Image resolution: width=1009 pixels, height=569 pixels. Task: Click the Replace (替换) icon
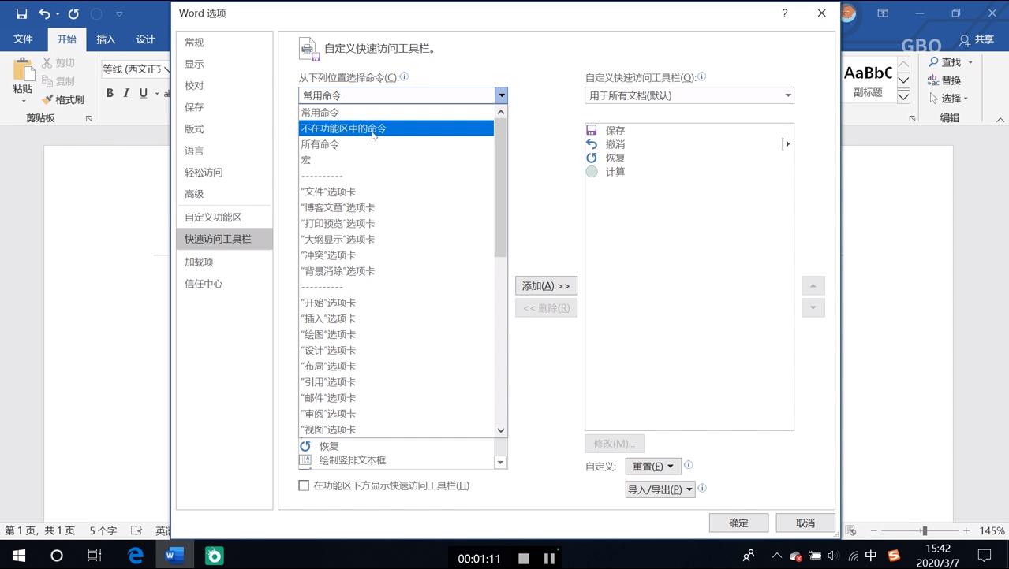tap(933, 80)
